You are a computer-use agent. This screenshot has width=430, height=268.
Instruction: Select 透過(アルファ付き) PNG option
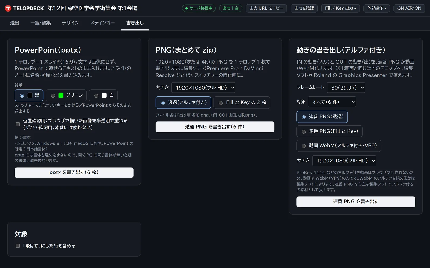tap(183, 103)
